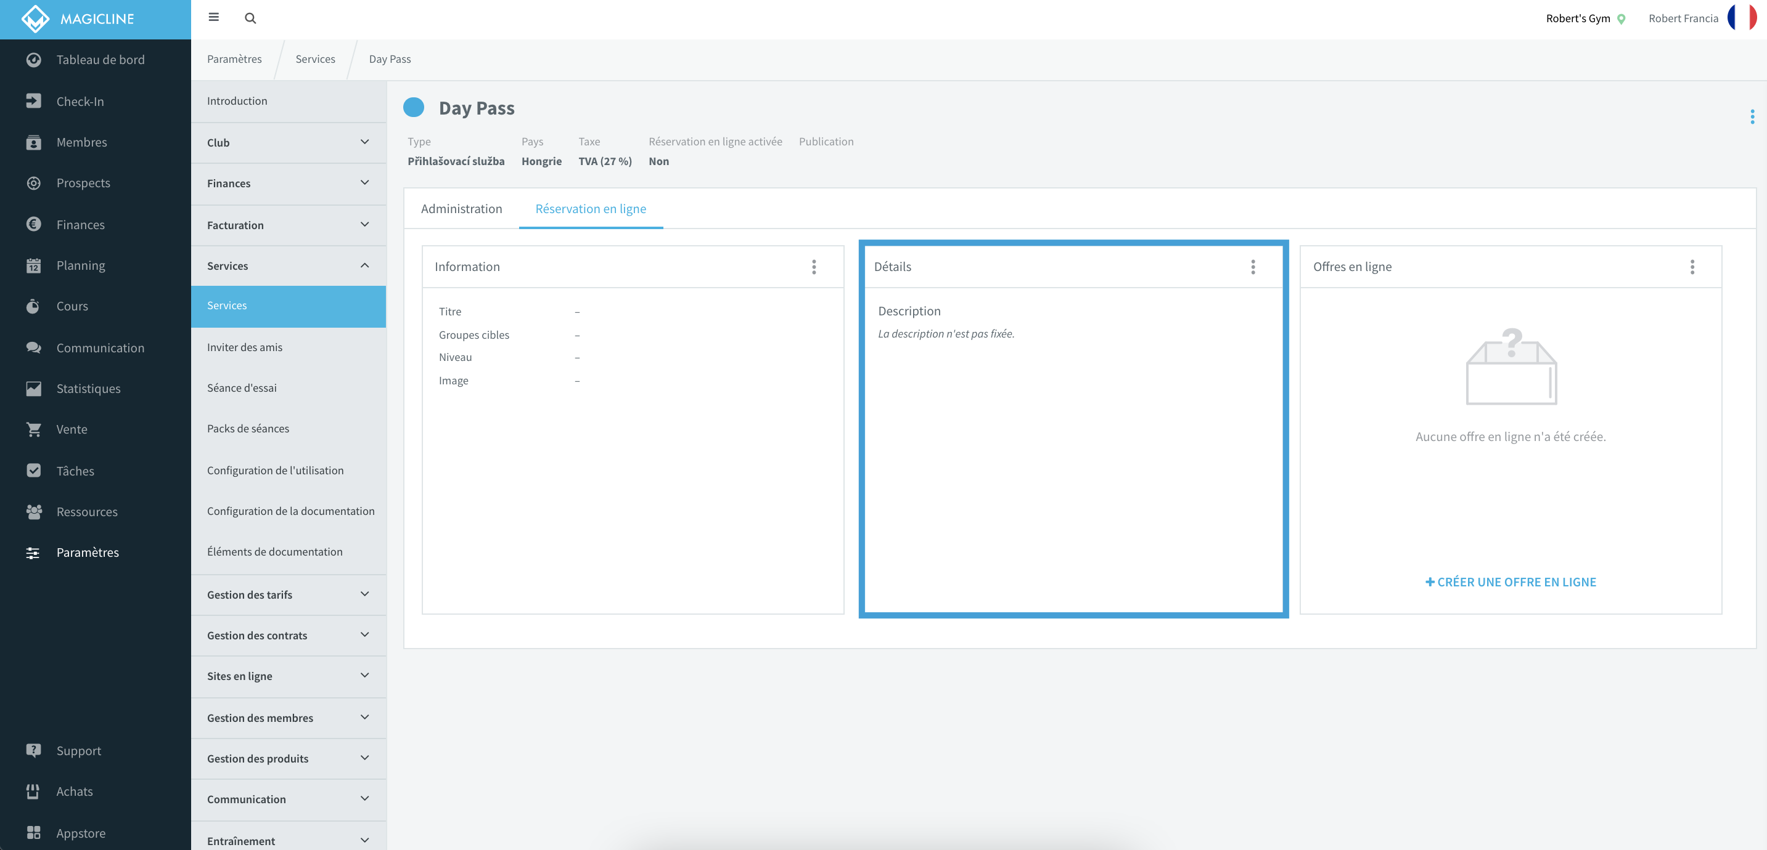Click the blue Day Pass color dot
Image resolution: width=1767 pixels, height=850 pixels.
(x=414, y=108)
